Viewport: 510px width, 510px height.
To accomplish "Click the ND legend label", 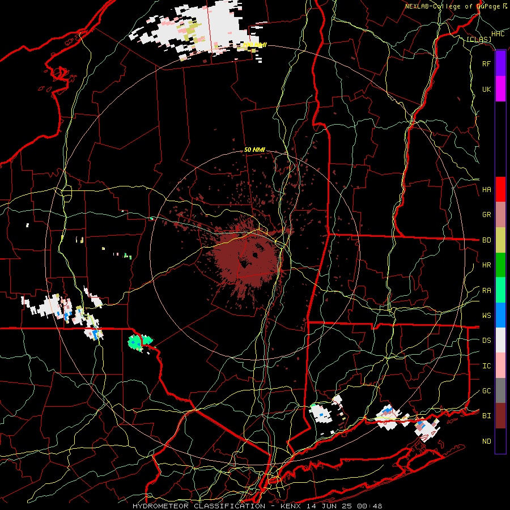I will [486, 441].
